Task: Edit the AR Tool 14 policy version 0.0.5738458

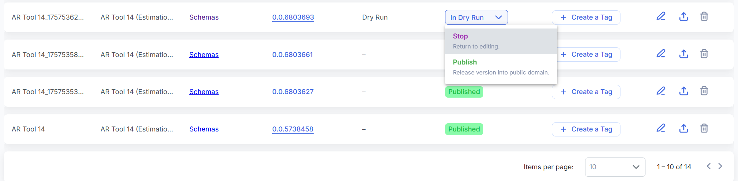Action: pyautogui.click(x=661, y=128)
